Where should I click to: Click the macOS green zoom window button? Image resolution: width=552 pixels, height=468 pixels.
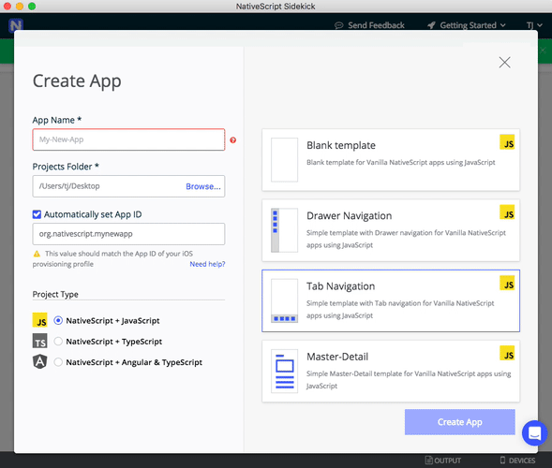coord(32,6)
